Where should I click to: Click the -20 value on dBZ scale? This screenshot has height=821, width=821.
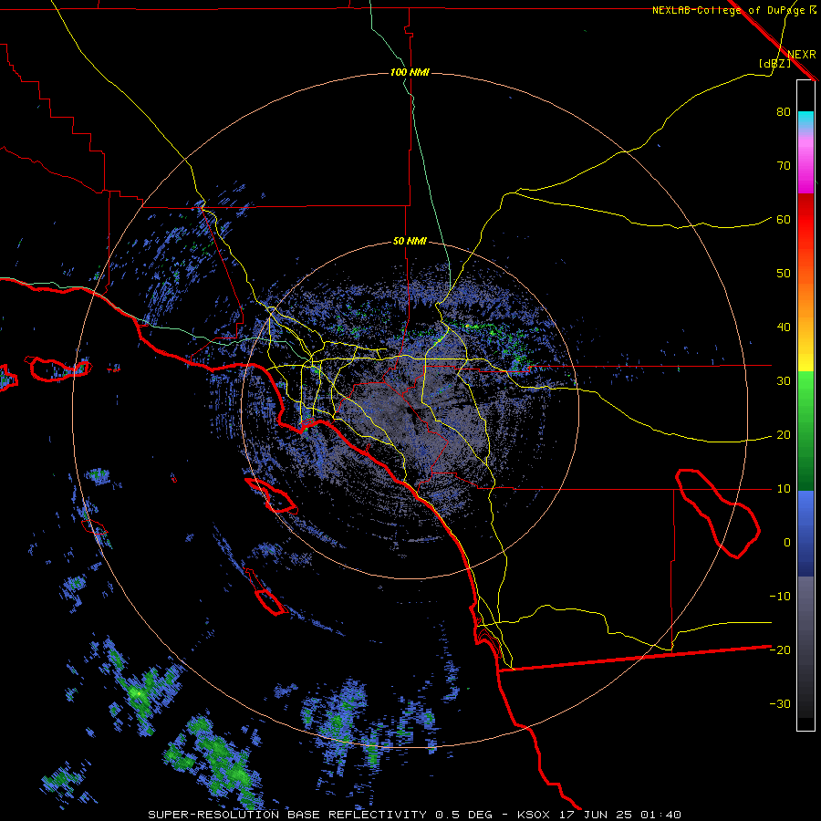(x=780, y=650)
